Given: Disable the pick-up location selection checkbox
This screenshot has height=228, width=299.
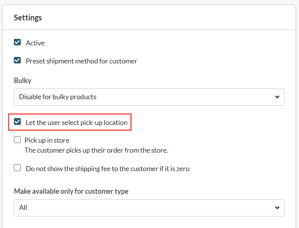Looking at the screenshot, I should [x=17, y=122].
